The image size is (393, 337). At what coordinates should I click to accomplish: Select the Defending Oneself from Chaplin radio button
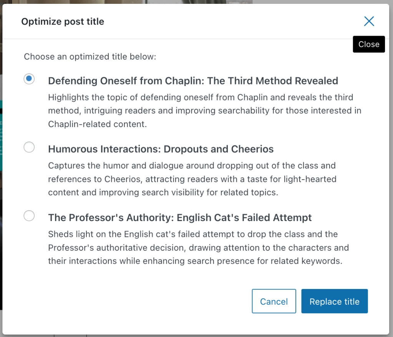[29, 79]
